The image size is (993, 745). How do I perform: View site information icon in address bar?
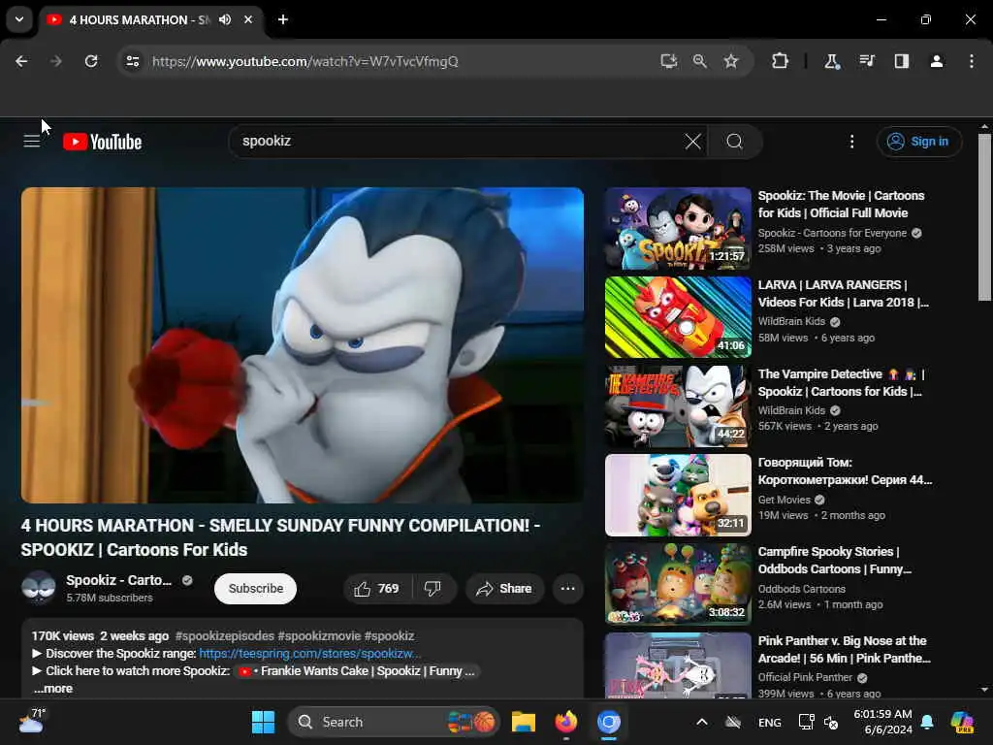coord(132,61)
